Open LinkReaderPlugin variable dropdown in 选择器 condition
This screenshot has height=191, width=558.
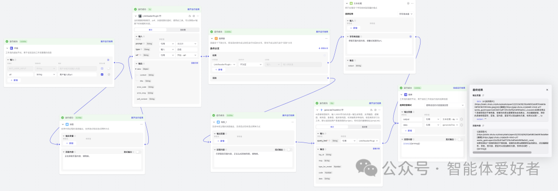click(224, 65)
